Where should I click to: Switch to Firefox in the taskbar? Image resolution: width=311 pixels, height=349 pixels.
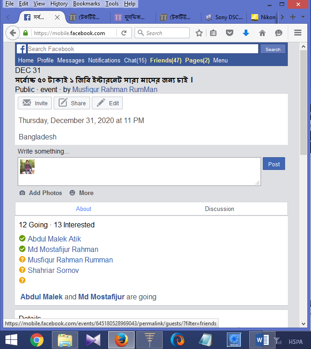[121, 340]
